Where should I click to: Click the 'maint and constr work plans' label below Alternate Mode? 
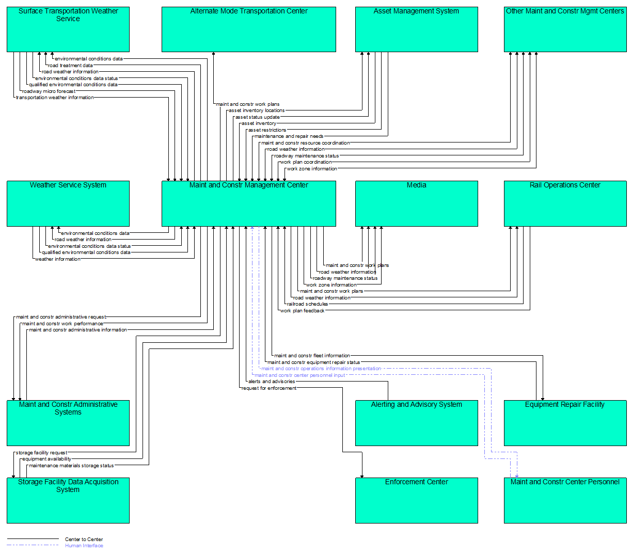click(248, 104)
